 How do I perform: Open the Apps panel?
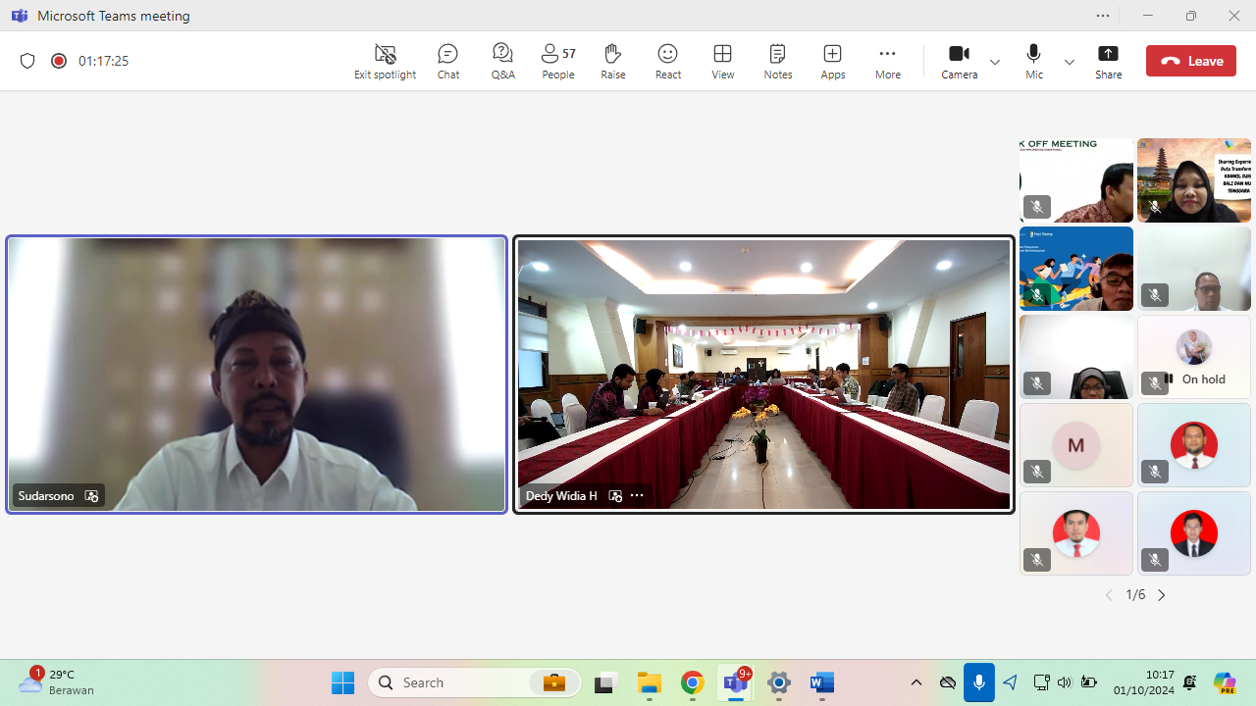(x=832, y=61)
